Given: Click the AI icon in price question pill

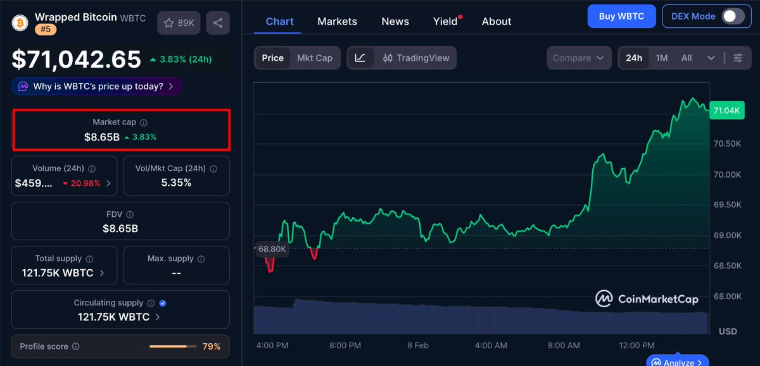Looking at the screenshot, I should pos(23,87).
